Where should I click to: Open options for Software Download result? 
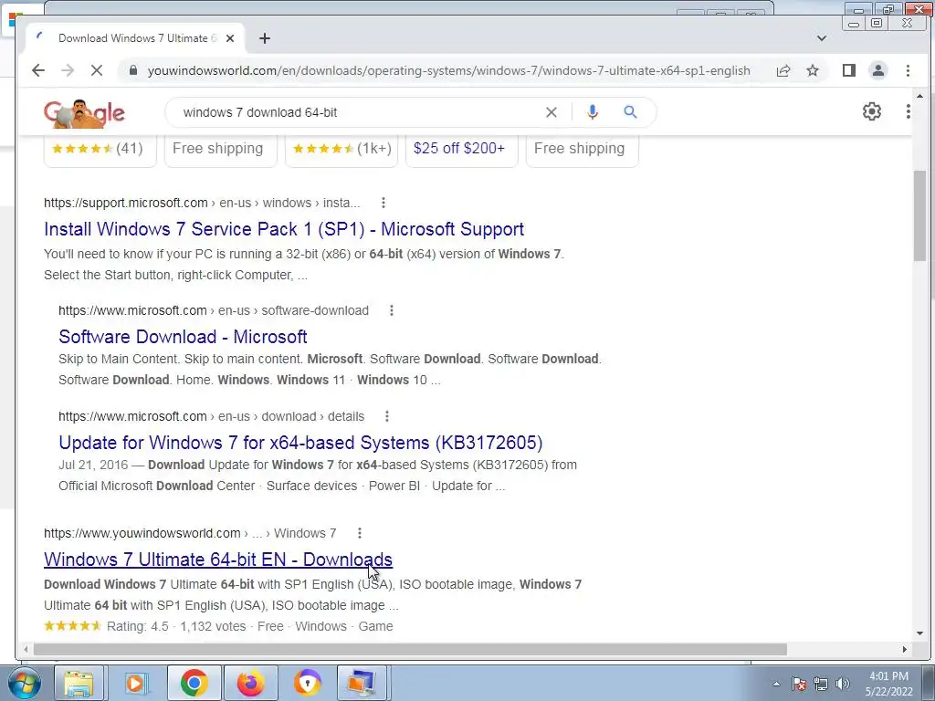coord(391,310)
